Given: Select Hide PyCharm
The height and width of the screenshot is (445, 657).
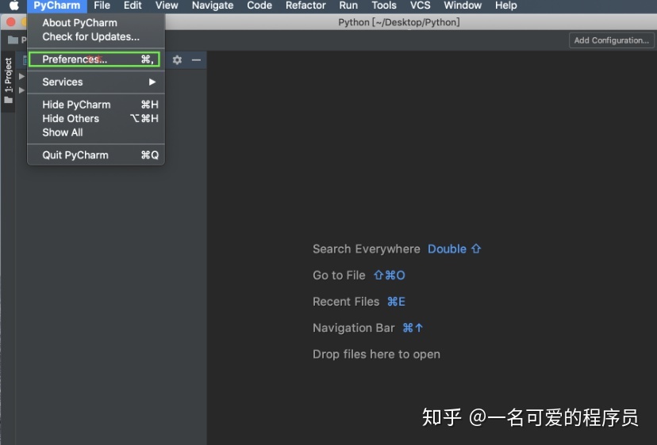Looking at the screenshot, I should coord(96,105).
